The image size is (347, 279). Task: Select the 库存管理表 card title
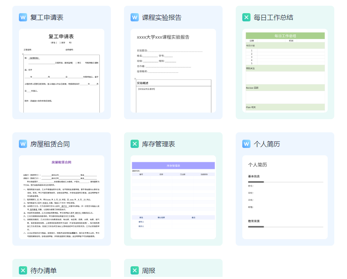(x=159, y=144)
